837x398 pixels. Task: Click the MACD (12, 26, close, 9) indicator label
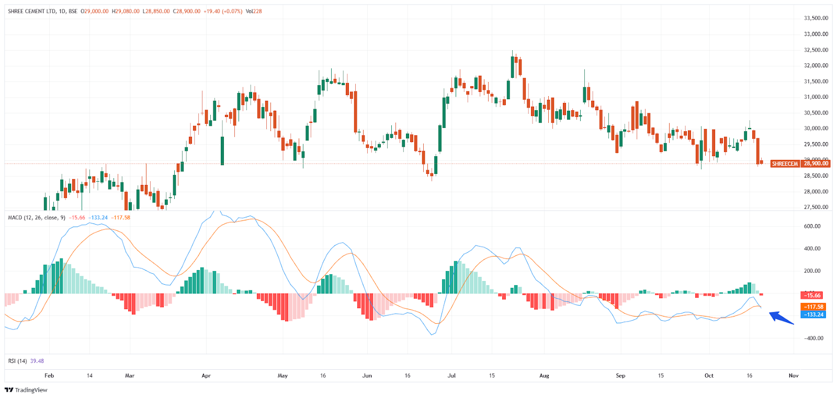click(36, 217)
